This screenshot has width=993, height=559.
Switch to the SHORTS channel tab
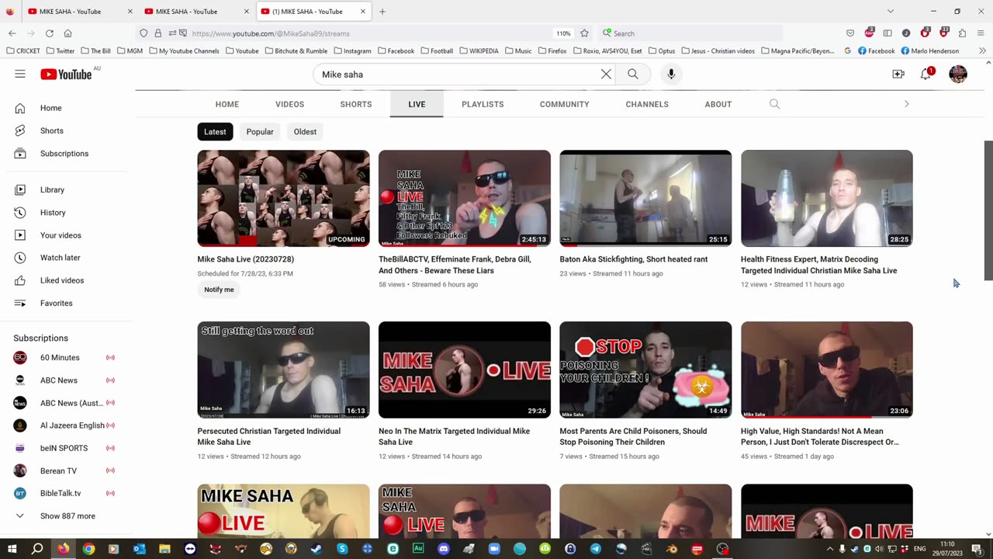coord(356,104)
